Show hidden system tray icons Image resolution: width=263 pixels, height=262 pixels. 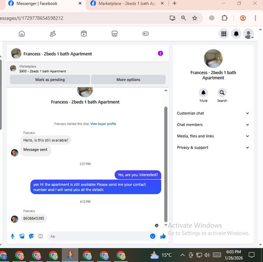[183, 255]
